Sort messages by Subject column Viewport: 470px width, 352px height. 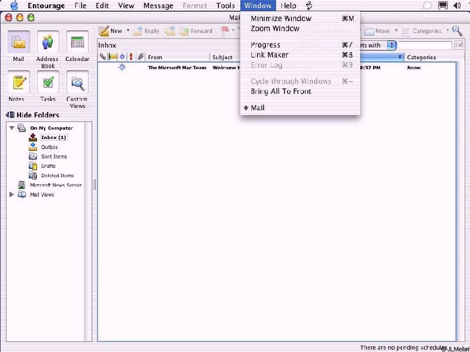(x=225, y=57)
